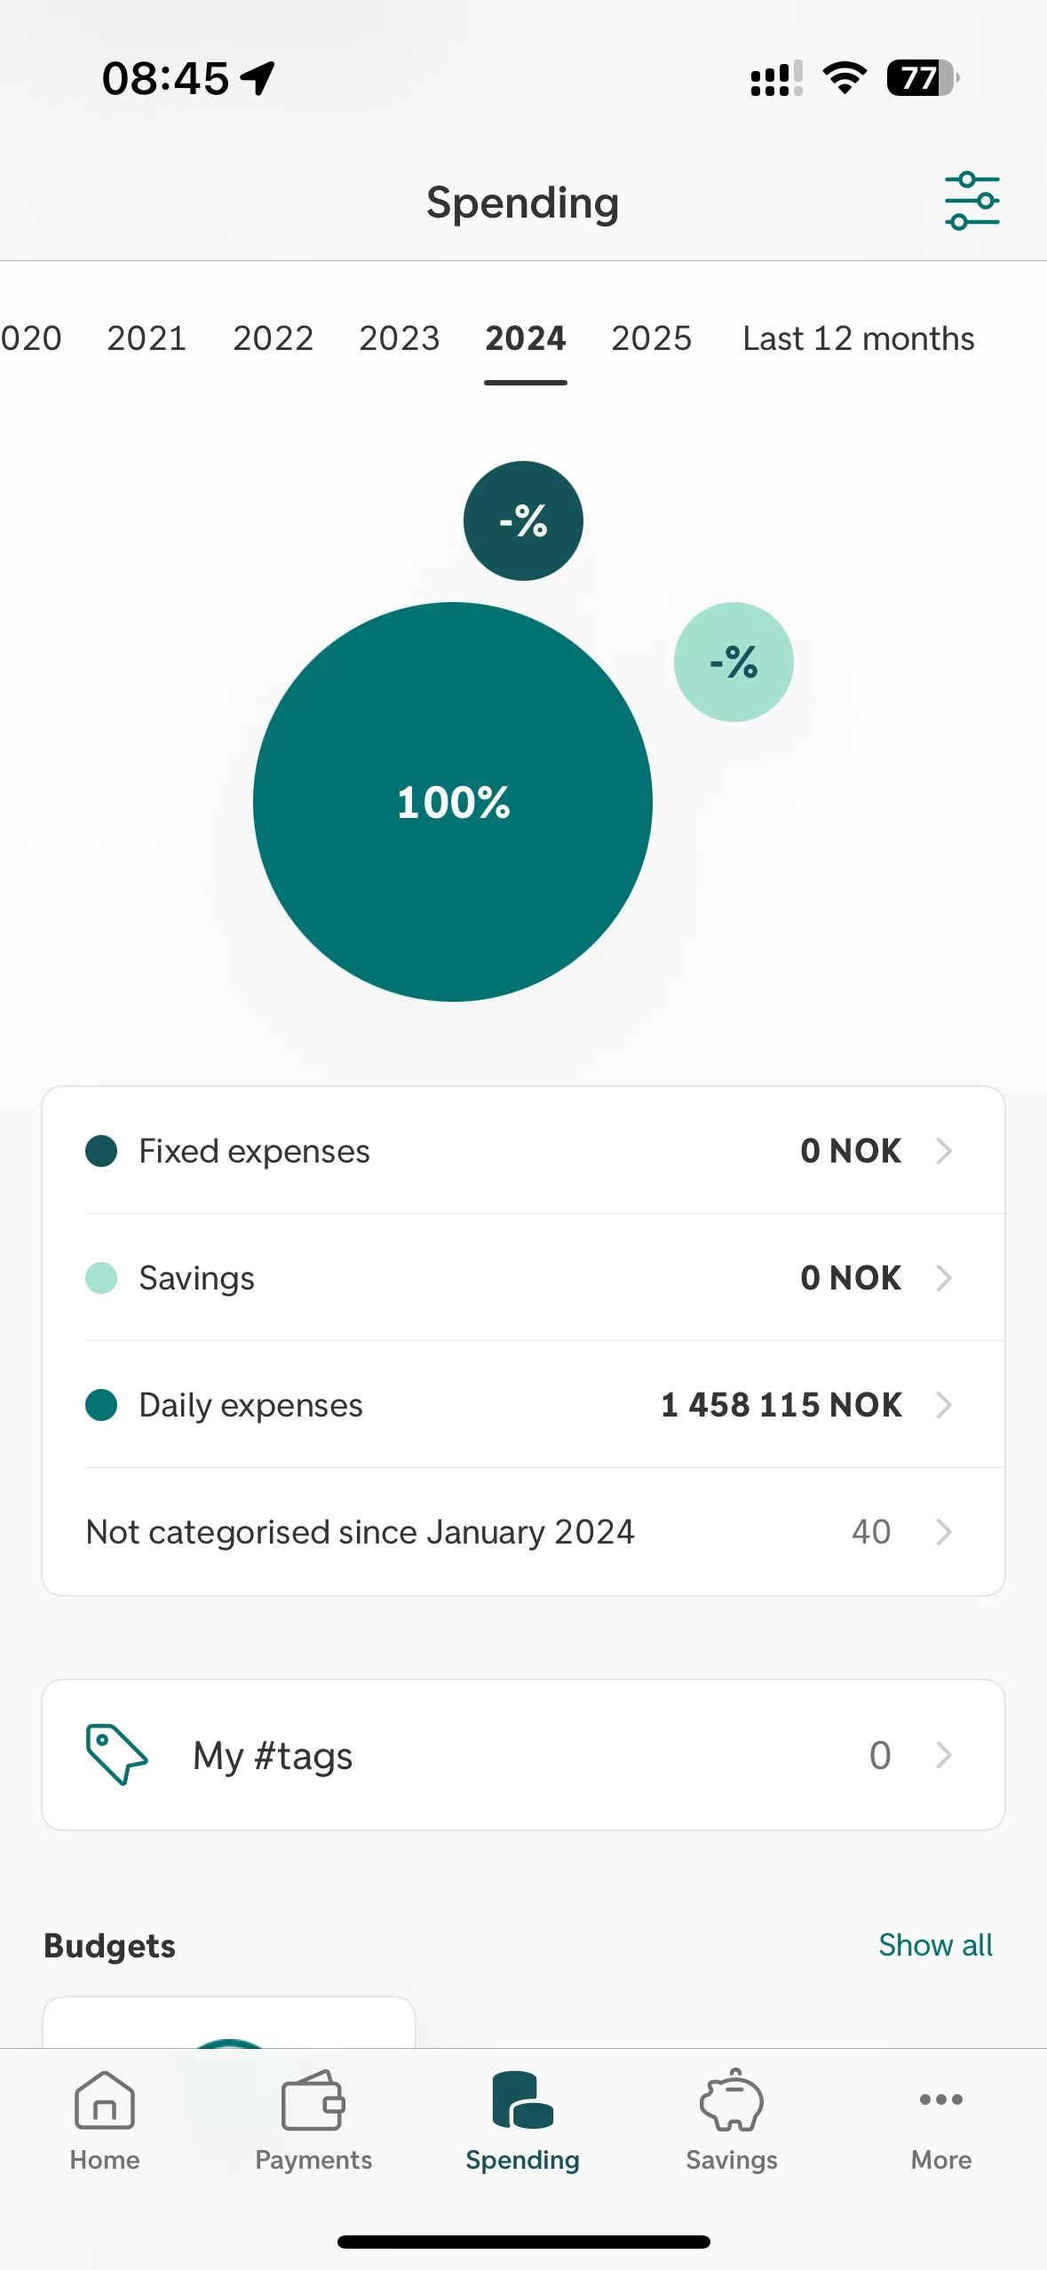1047x2270 pixels.
Task: Tap the dark Fixed expenses bubble
Action: (x=523, y=520)
